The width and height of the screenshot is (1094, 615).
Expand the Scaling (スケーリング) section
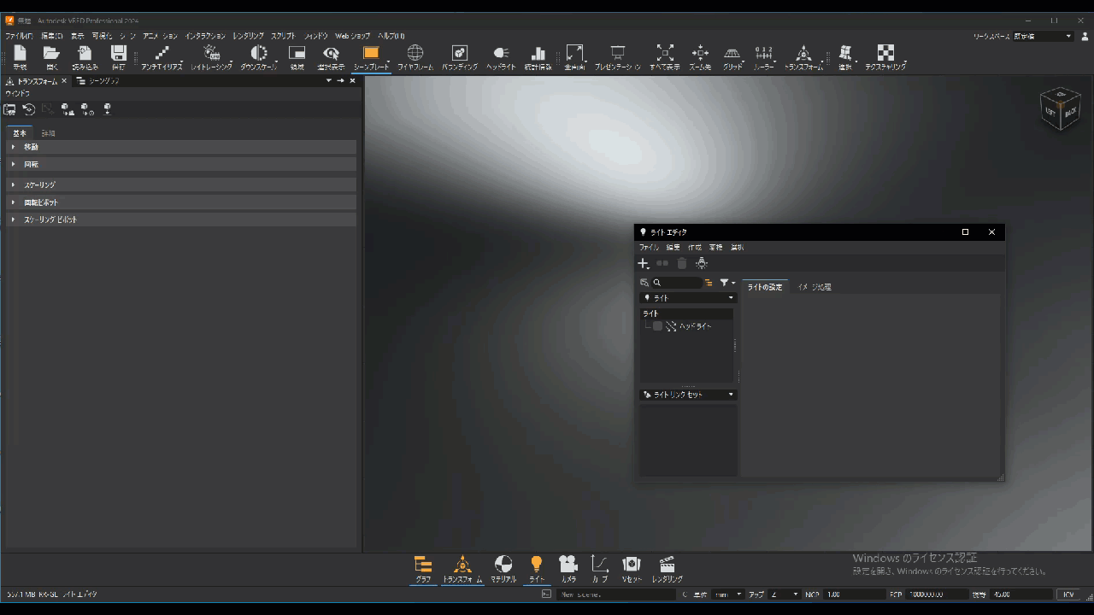coord(181,184)
